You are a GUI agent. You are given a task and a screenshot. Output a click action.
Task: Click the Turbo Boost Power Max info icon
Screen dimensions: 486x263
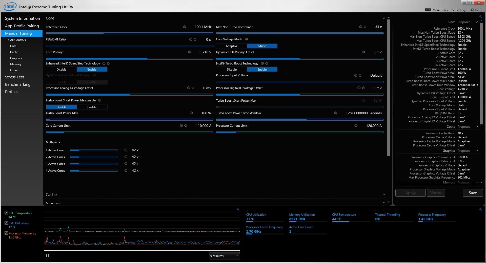191,113
